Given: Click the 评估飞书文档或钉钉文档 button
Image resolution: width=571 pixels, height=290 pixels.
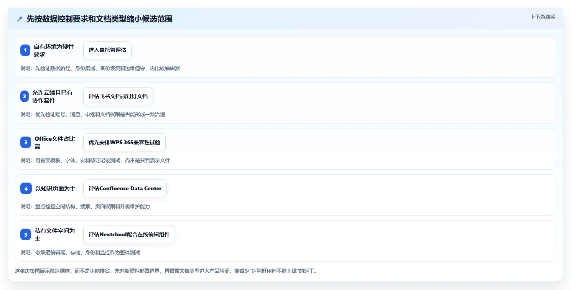Looking at the screenshot, I should click(118, 96).
